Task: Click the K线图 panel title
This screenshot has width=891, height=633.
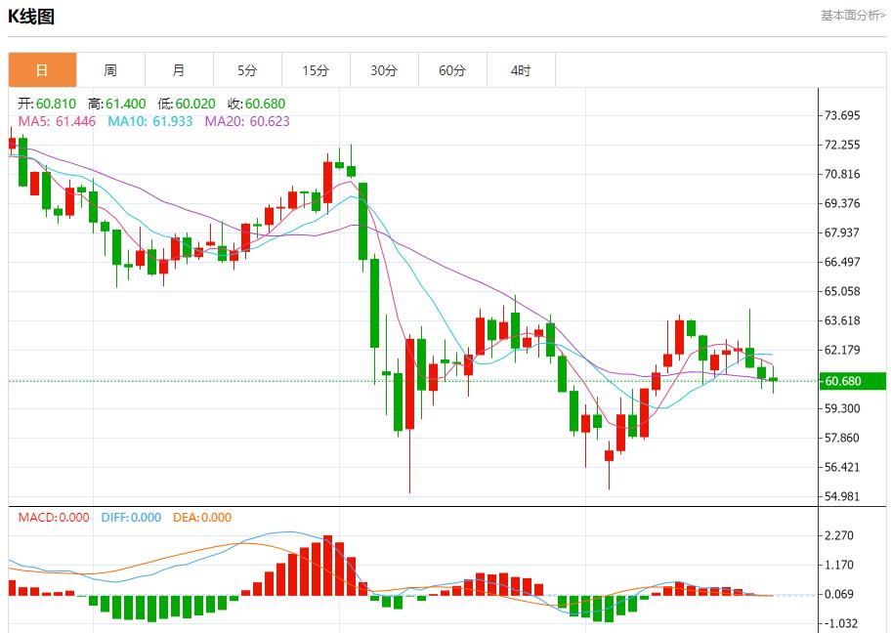Action: (31, 17)
